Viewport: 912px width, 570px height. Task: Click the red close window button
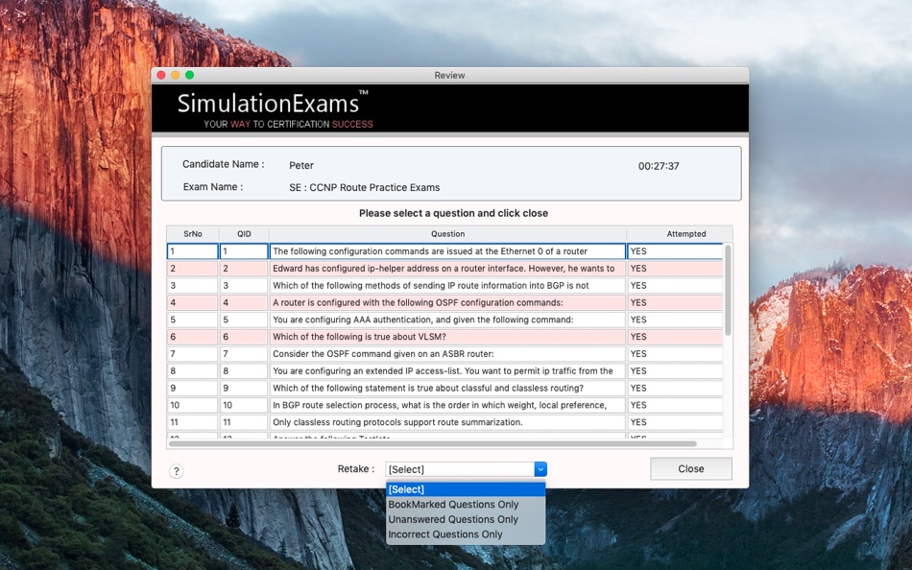coord(161,75)
